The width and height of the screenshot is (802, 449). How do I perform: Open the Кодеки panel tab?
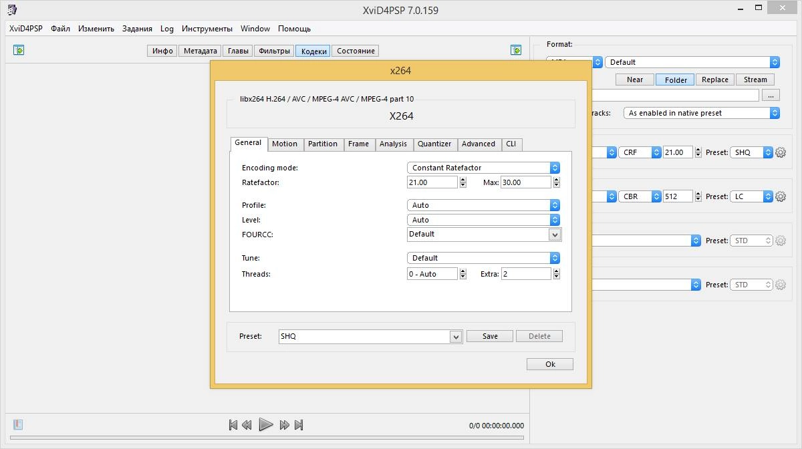(313, 51)
